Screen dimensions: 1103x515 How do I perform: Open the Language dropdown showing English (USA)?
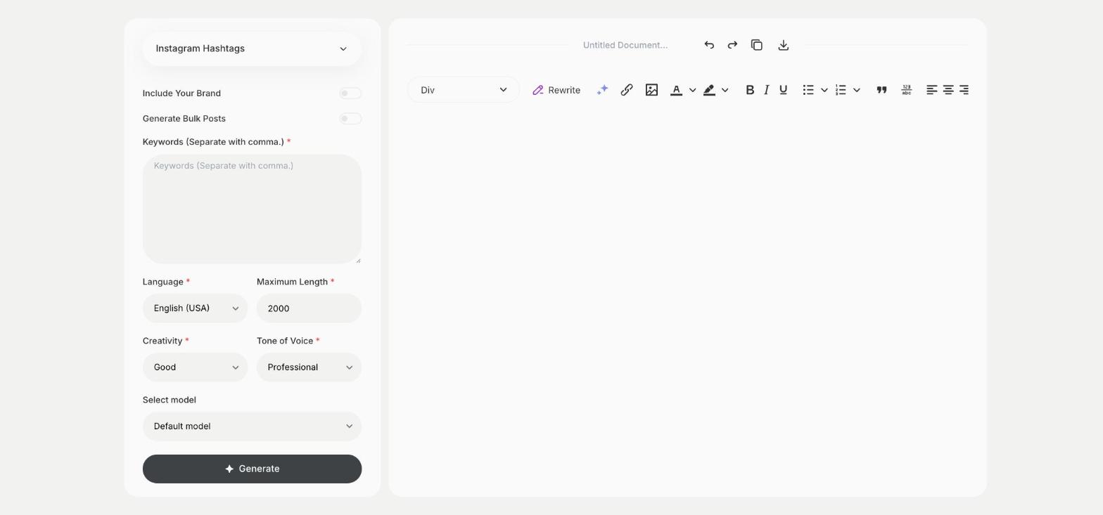195,308
